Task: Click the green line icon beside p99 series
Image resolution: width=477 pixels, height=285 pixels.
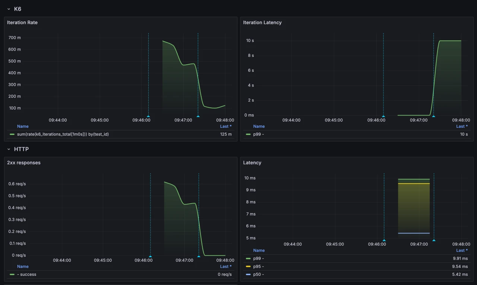Action: (x=249, y=258)
